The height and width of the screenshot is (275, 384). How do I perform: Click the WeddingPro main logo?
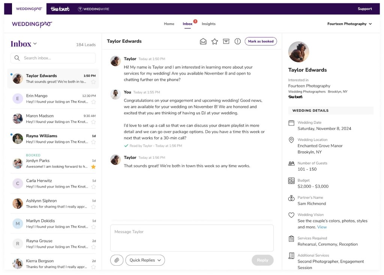(x=32, y=24)
